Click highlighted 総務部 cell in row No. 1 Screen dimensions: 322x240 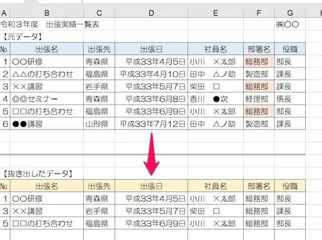click(x=259, y=61)
